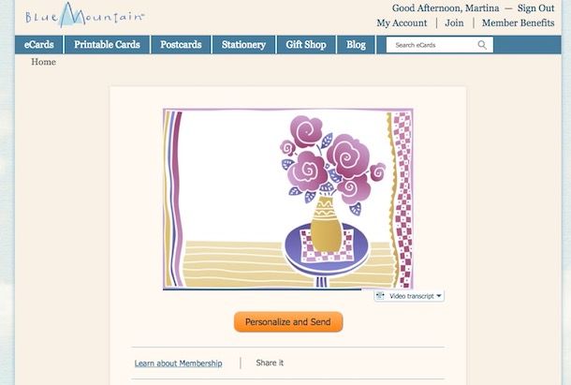This screenshot has height=385, width=571.
Task: Click the Blue Mountain logo
Action: click(x=84, y=15)
